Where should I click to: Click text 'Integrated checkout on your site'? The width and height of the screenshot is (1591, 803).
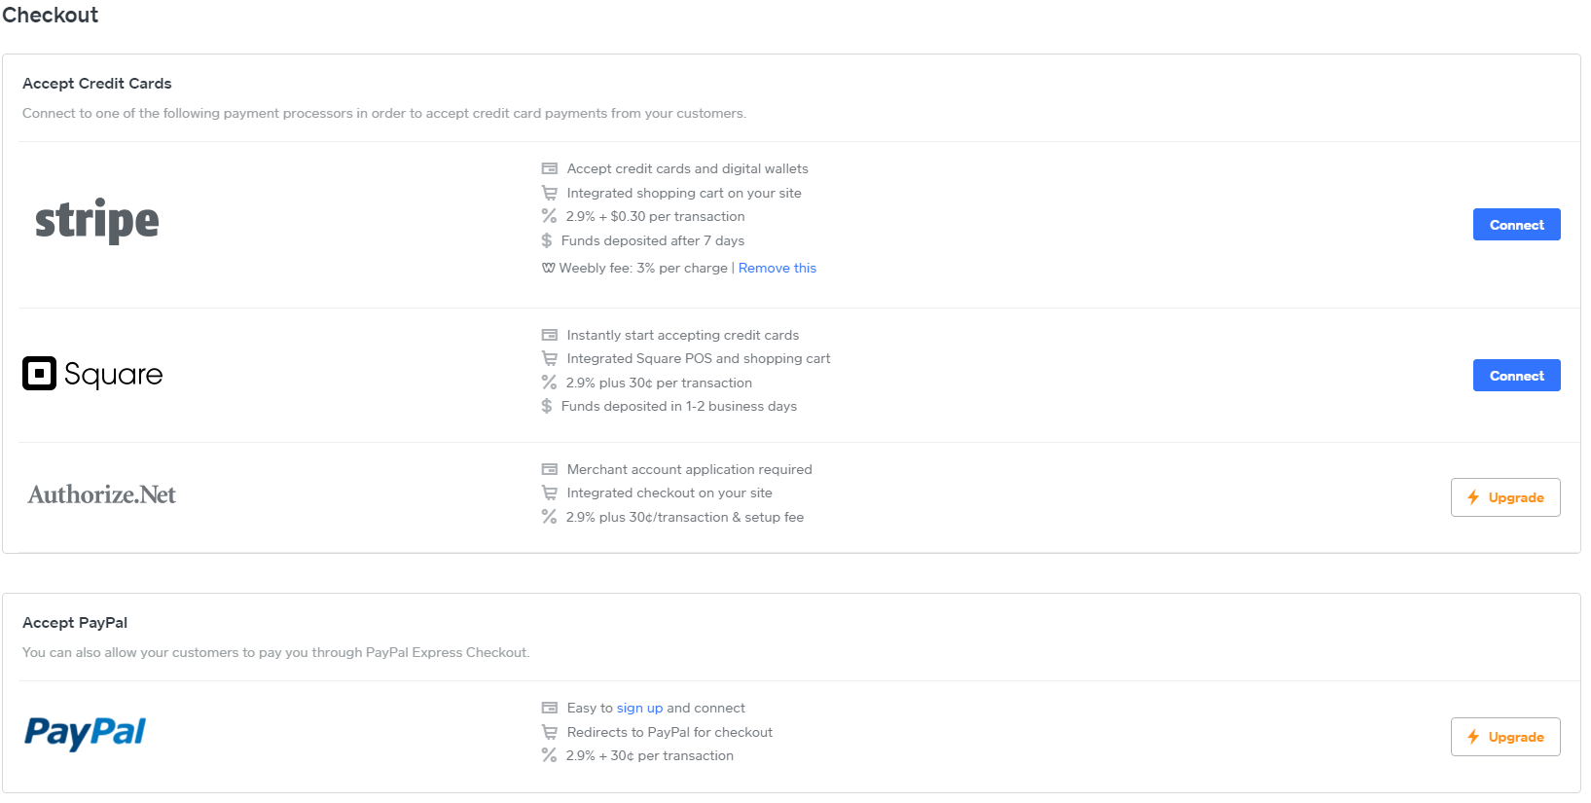(669, 493)
